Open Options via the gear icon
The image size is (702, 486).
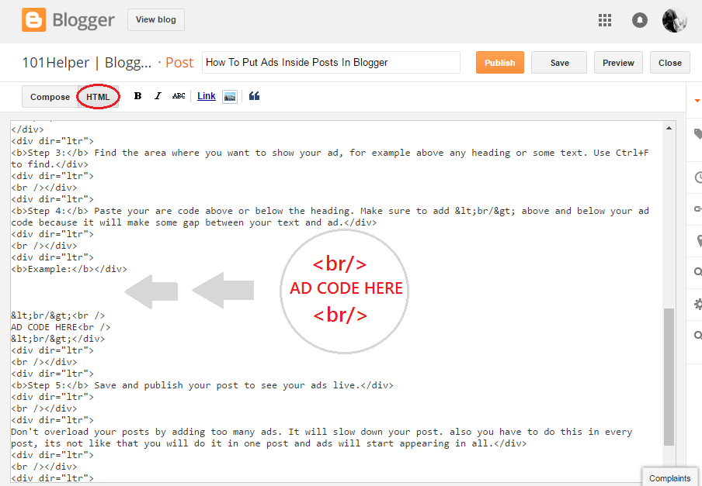(697, 304)
